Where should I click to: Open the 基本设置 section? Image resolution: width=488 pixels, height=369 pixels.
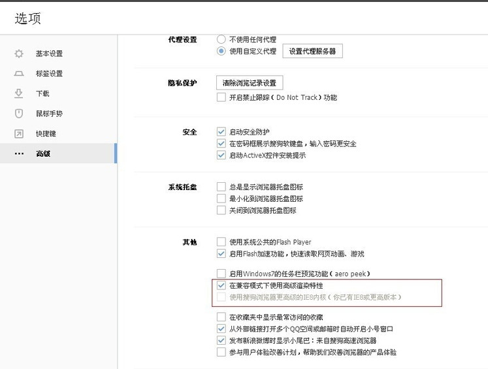click(49, 54)
